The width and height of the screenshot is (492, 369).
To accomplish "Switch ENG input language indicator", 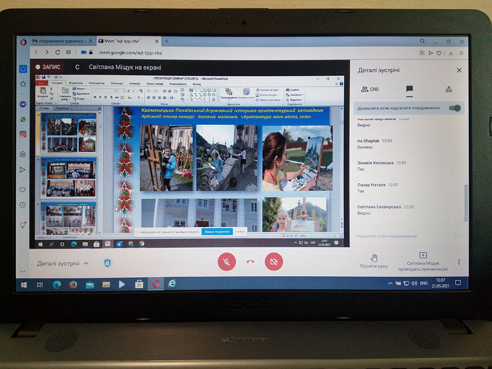I will pyautogui.click(x=424, y=283).
